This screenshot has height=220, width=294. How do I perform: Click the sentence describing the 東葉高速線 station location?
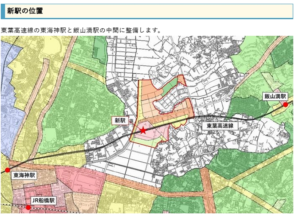(x=81, y=30)
